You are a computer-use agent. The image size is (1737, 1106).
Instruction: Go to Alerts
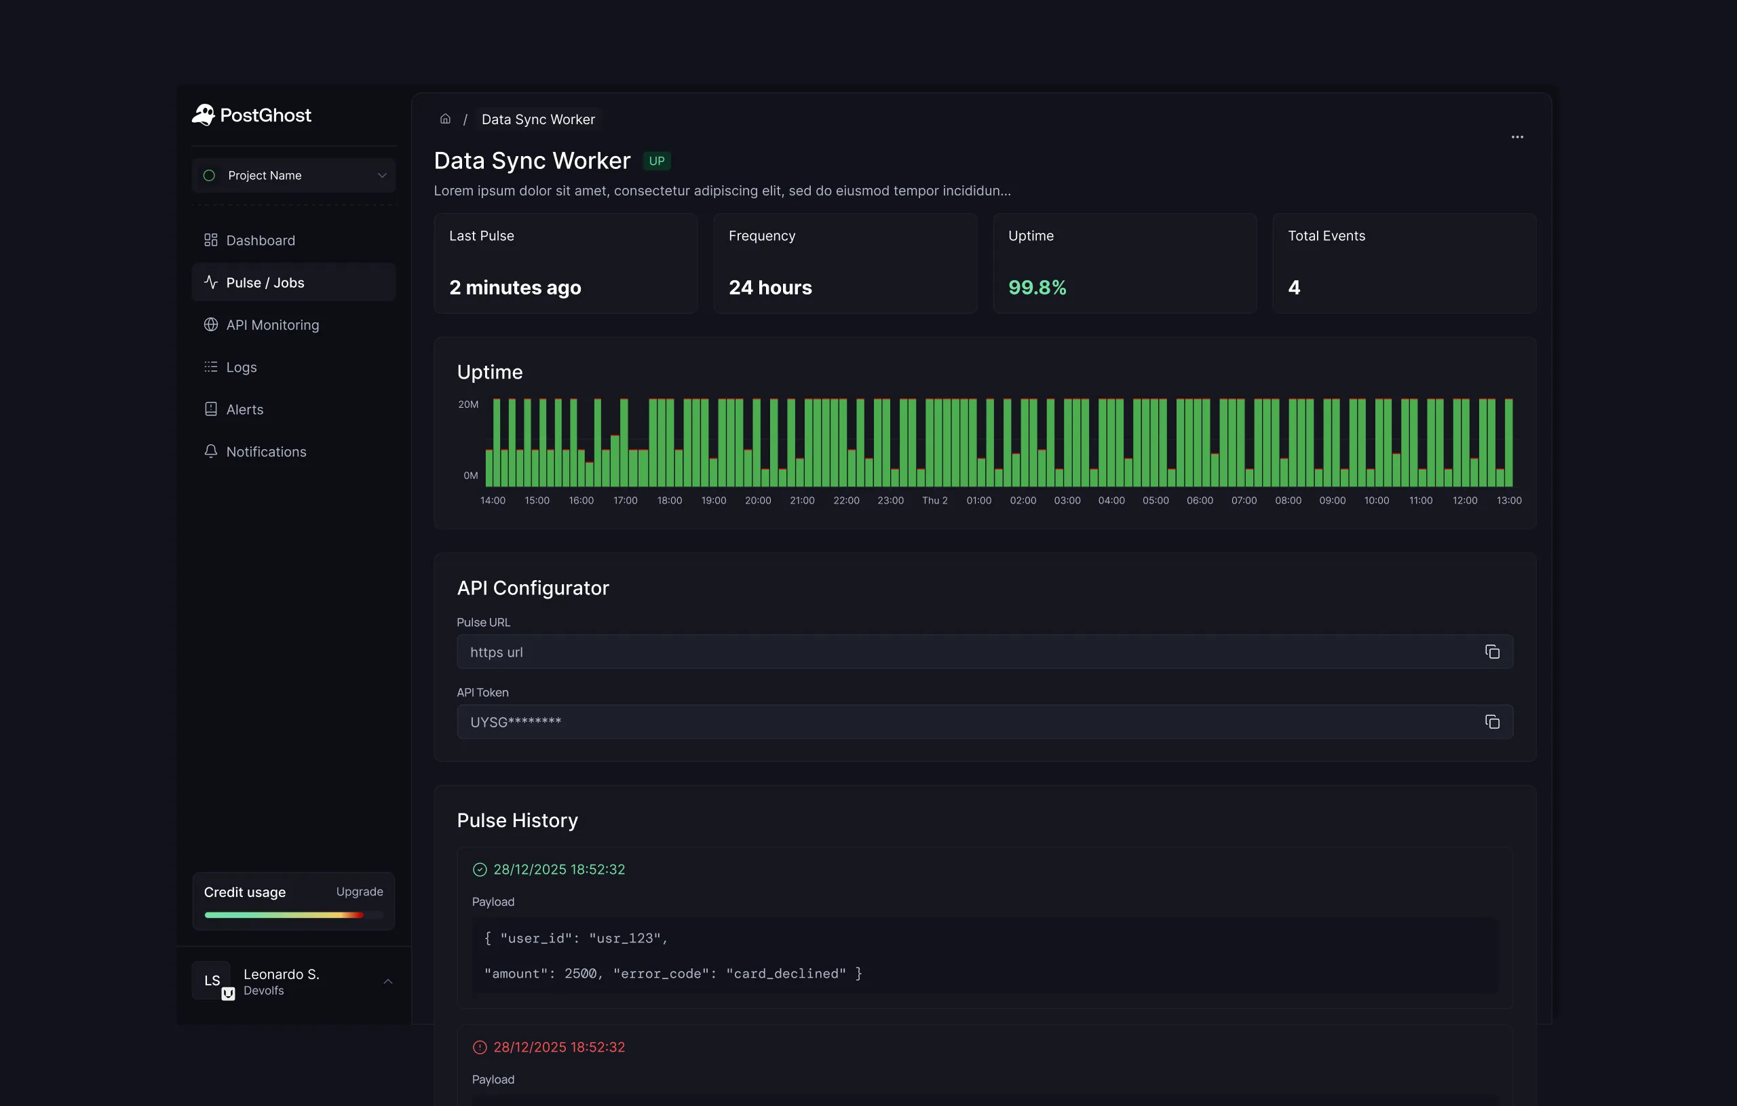pyautogui.click(x=294, y=409)
